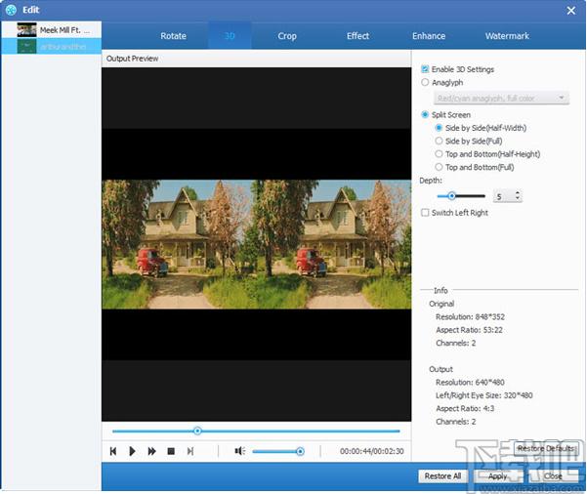The width and height of the screenshot is (587, 494).
Task: Click the volume slider handle
Action: 300,451
